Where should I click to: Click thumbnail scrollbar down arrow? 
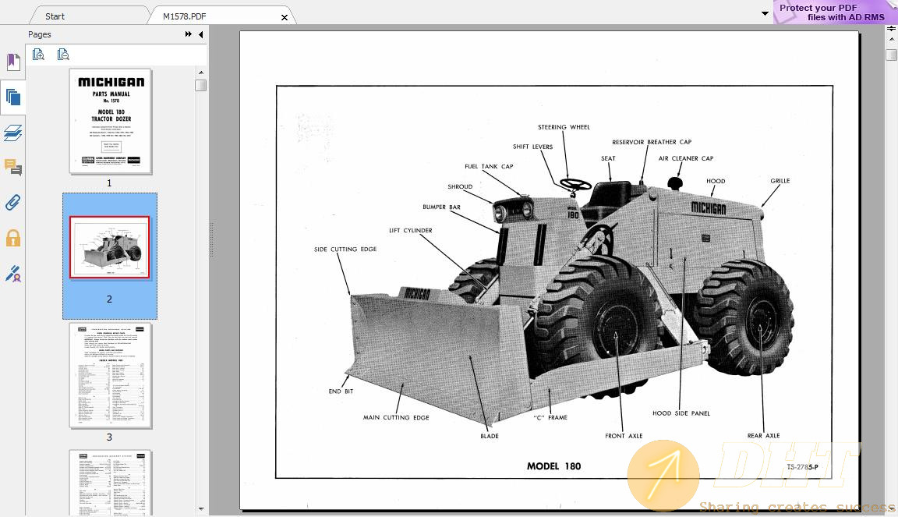[x=201, y=509]
